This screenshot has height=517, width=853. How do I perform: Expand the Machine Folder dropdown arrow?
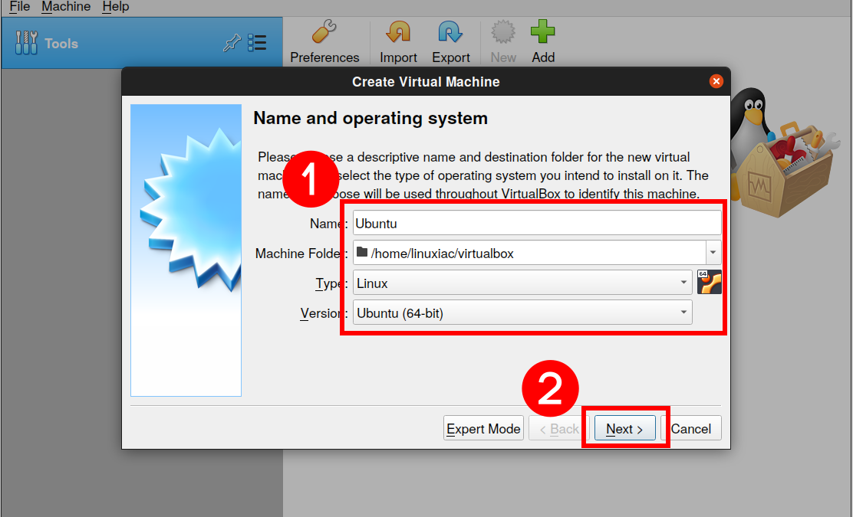coord(713,253)
